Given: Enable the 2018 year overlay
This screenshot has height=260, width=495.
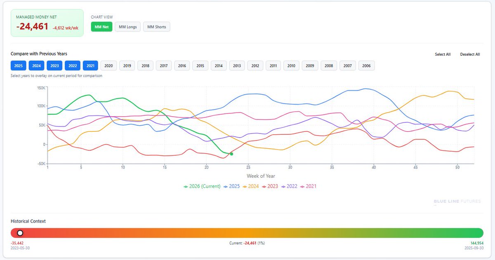Looking at the screenshot, I should pos(146,66).
